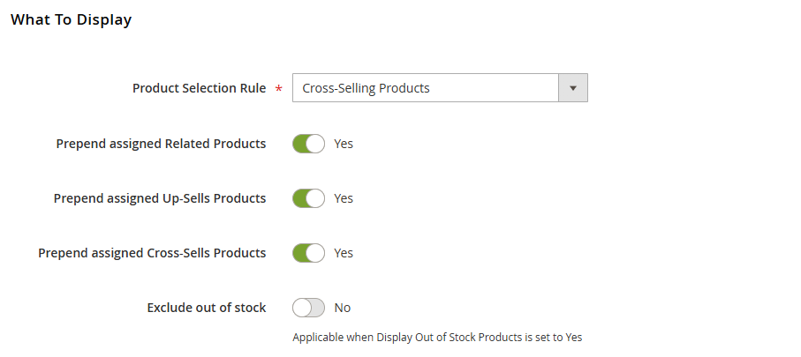Open the Cross-Selling Products select box

point(426,88)
